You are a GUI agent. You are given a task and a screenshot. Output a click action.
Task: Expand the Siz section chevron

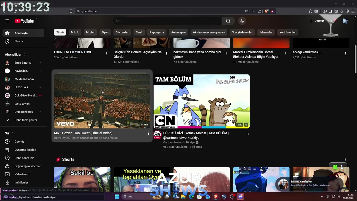(x=13, y=133)
